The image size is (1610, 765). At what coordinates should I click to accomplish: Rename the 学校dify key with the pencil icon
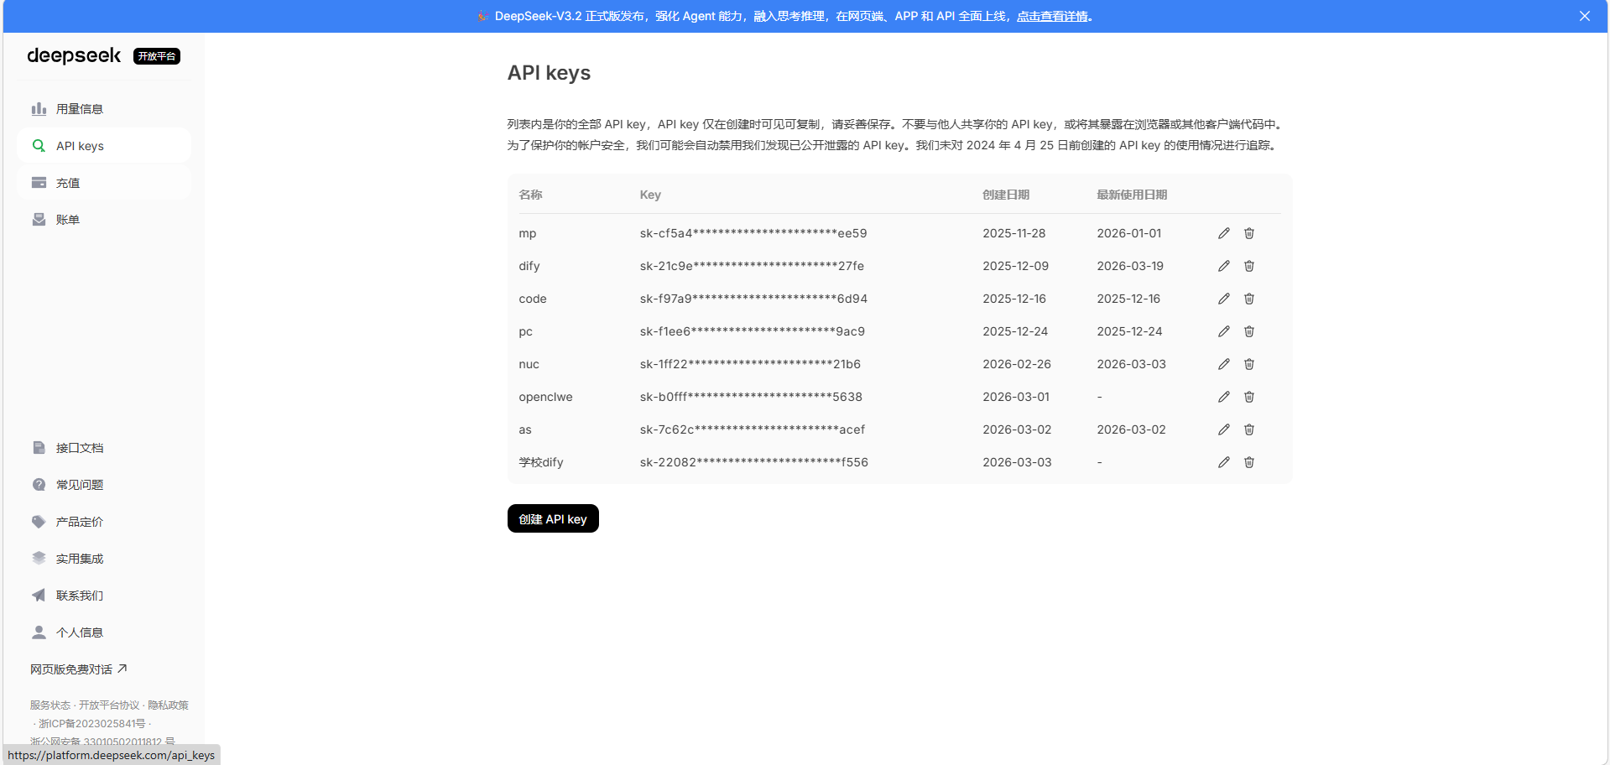(x=1223, y=462)
